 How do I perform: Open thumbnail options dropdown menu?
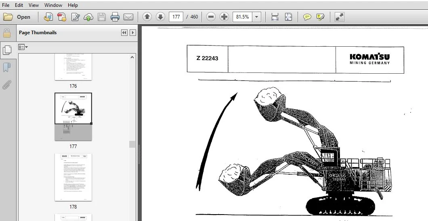pyautogui.click(x=23, y=47)
